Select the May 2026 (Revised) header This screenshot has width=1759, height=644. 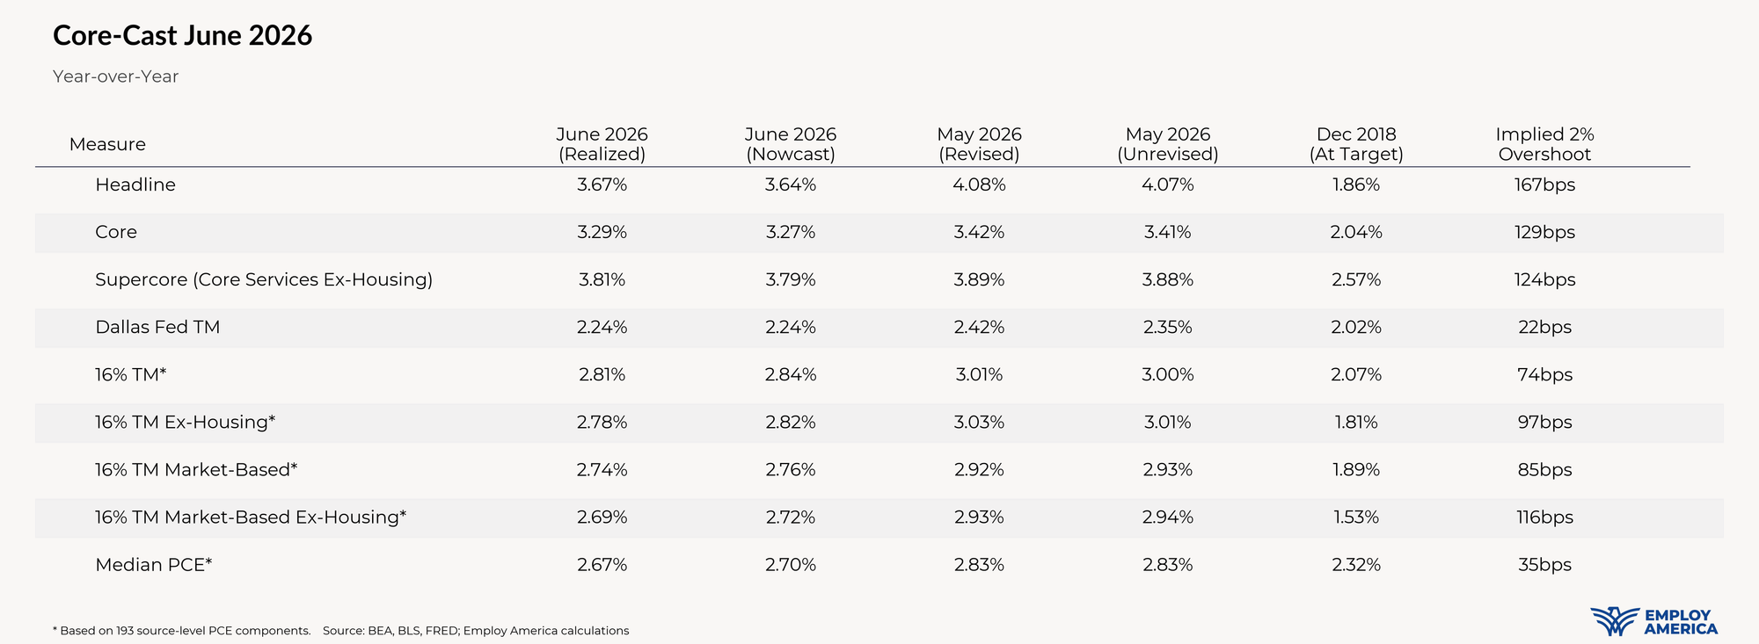(x=979, y=144)
